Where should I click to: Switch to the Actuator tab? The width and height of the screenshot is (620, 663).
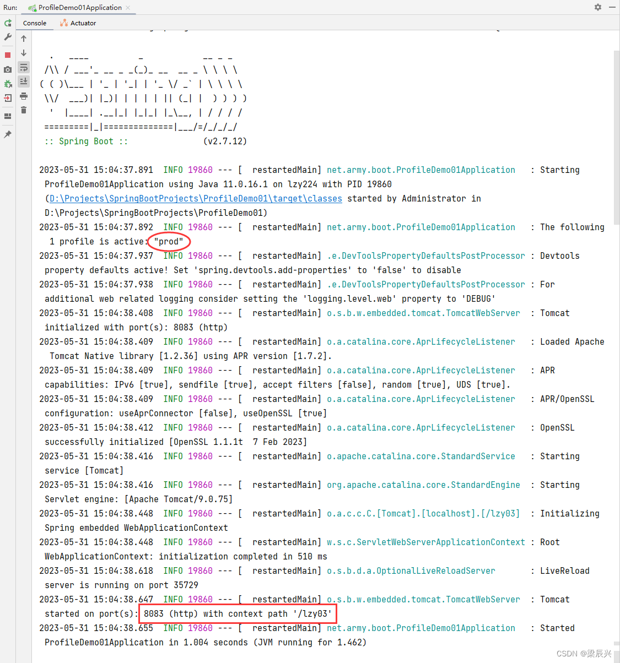point(78,23)
